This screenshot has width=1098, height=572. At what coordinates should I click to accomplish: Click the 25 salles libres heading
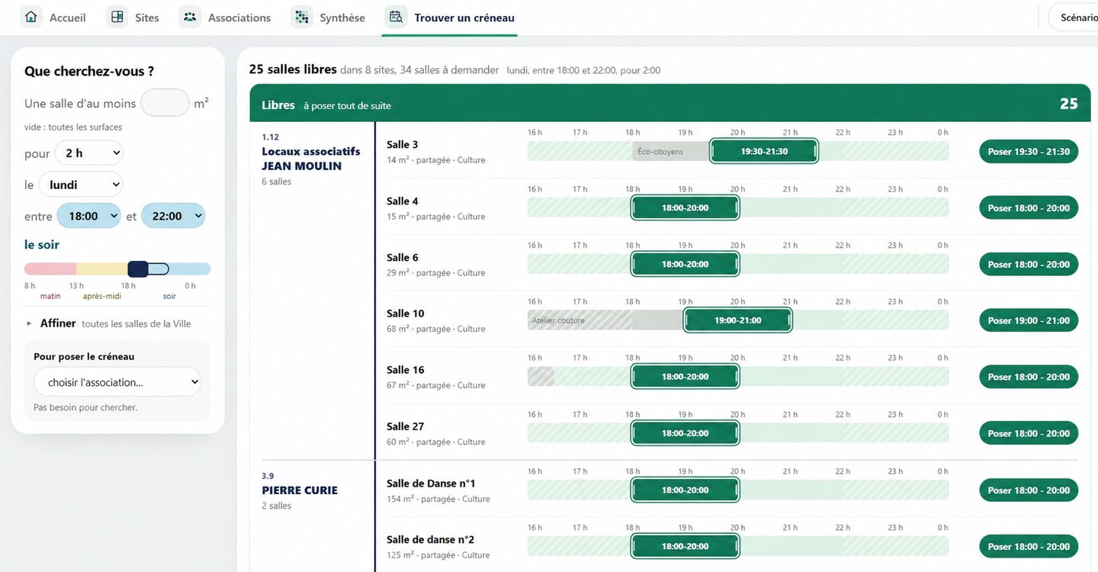click(x=293, y=69)
